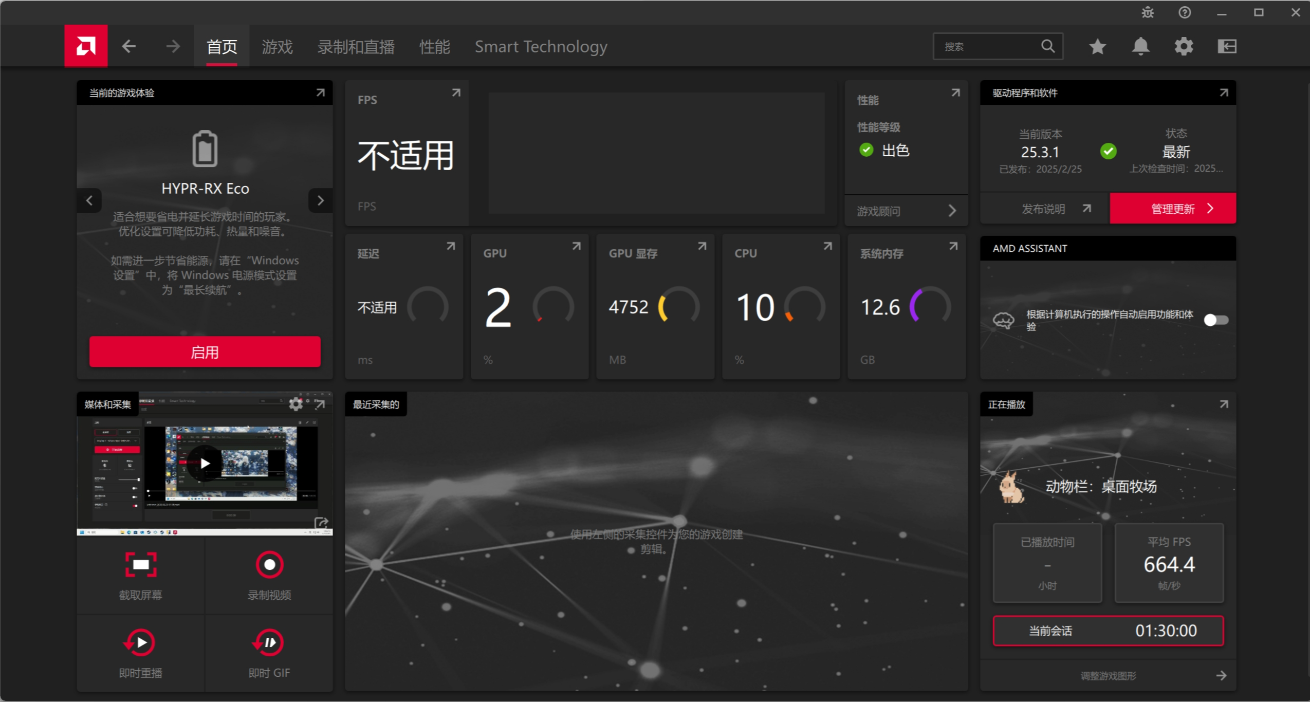The width and height of the screenshot is (1310, 702).
Task: Click the 最近采集的 label
Action: (x=376, y=404)
